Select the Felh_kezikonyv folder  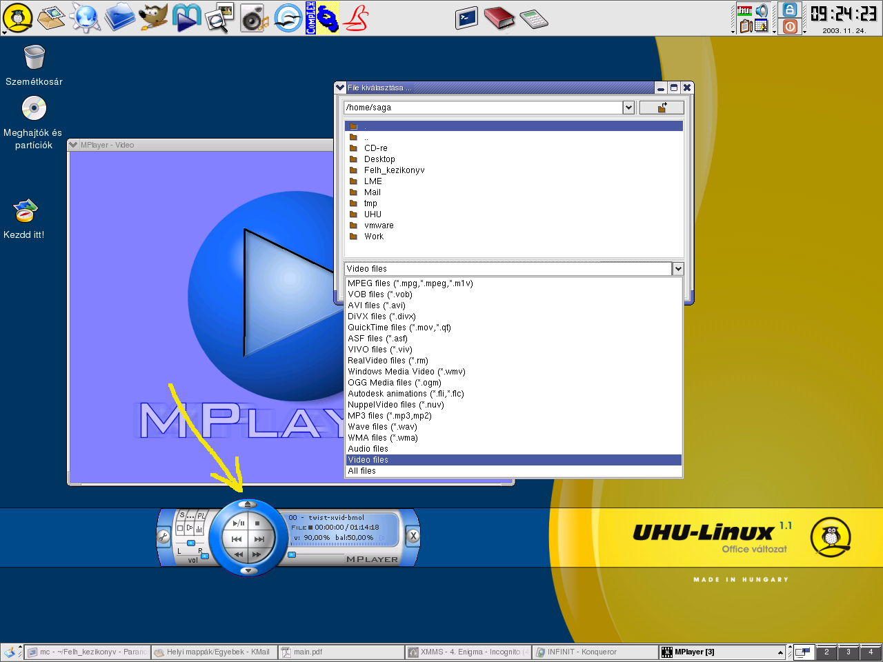(x=514, y=170)
